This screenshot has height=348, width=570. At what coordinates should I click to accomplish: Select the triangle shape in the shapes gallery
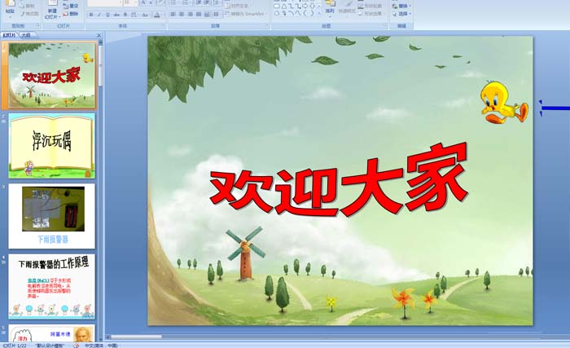coord(284,7)
